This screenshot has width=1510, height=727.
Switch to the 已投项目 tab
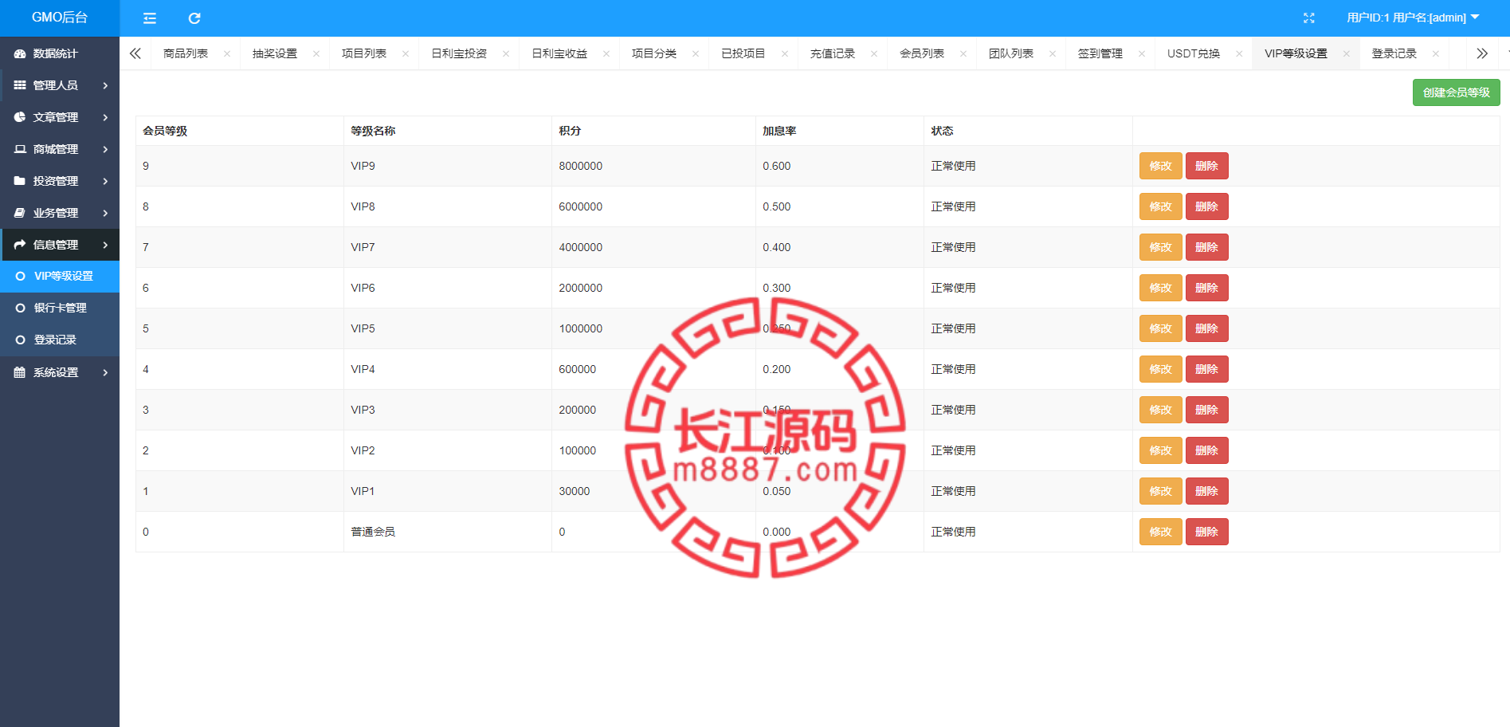(x=743, y=53)
